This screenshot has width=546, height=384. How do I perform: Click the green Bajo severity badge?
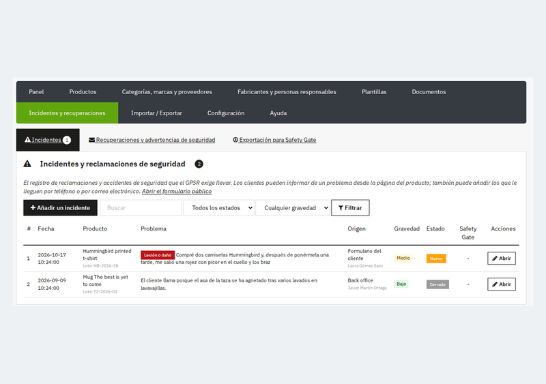click(401, 284)
